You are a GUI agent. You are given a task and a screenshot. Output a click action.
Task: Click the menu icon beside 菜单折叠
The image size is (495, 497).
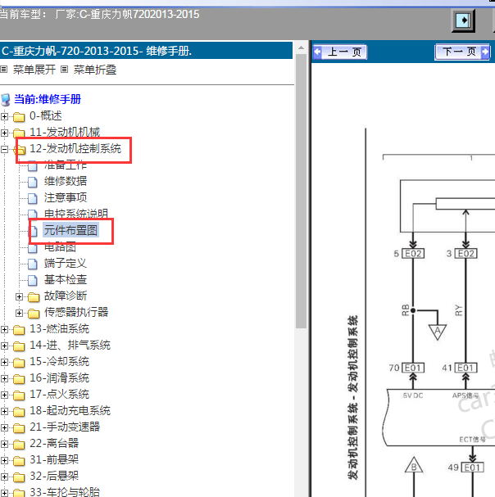pyautogui.click(x=64, y=69)
